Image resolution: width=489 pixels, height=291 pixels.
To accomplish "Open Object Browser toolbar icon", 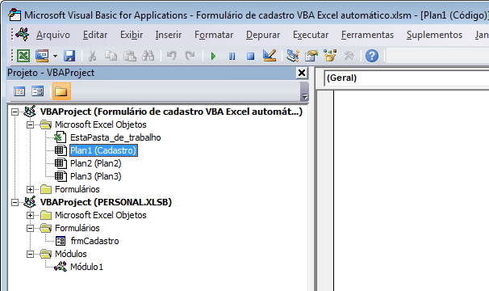I will 330,56.
